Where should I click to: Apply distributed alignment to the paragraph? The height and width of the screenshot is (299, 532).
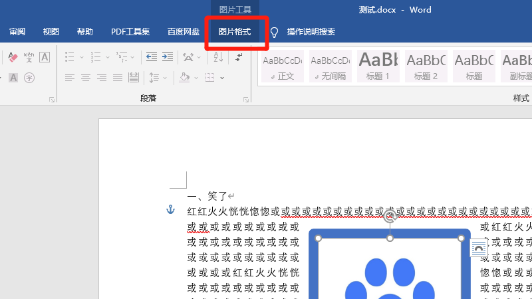coord(133,78)
